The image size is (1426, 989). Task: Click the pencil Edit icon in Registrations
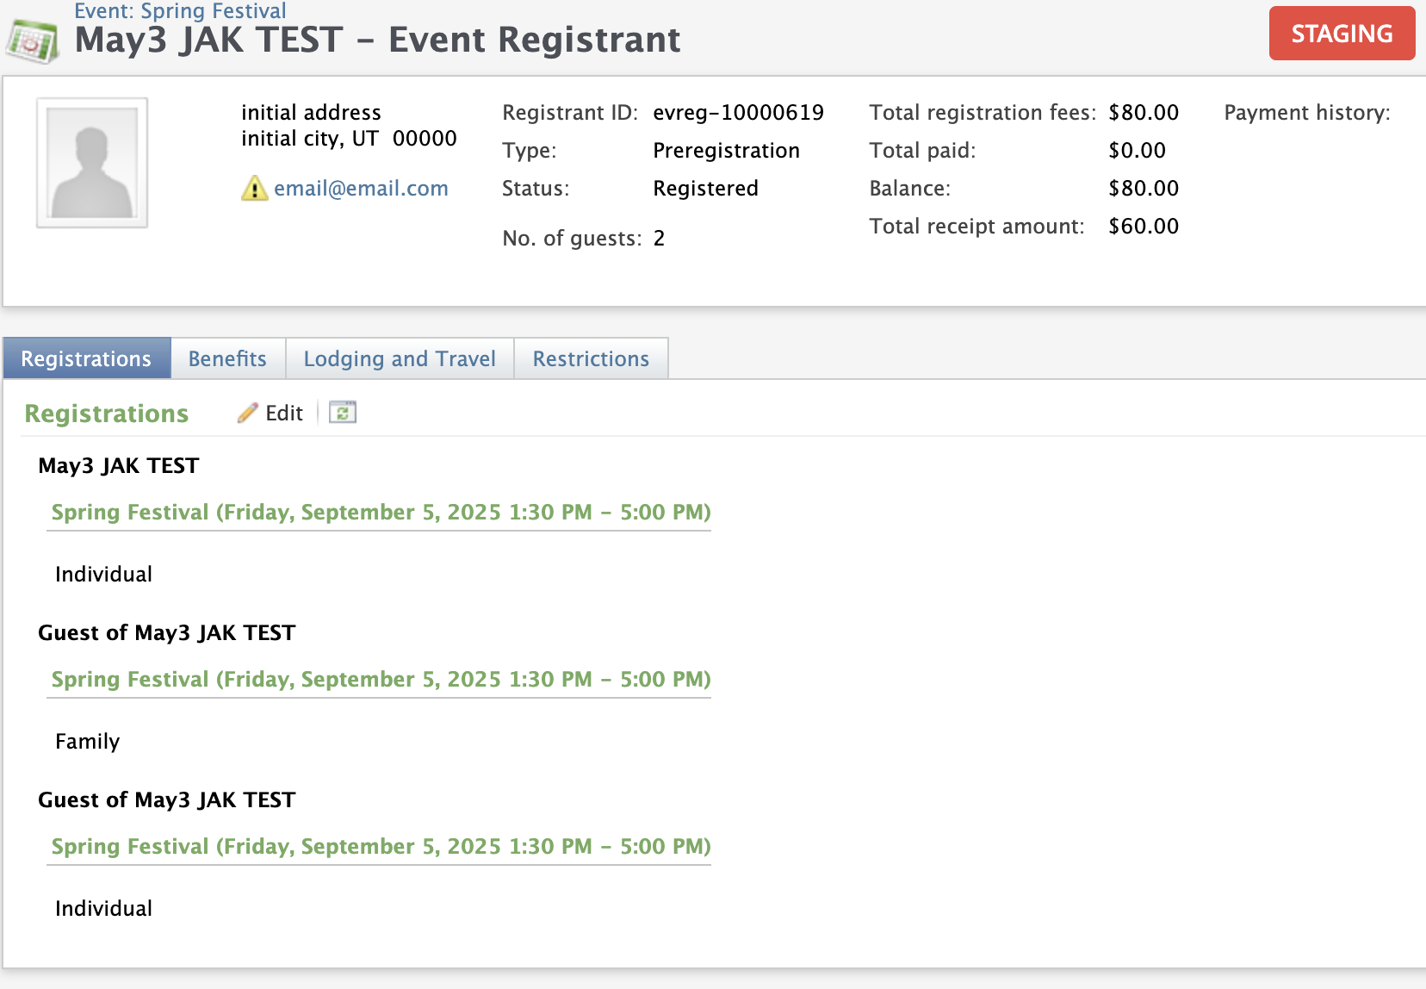coord(246,413)
